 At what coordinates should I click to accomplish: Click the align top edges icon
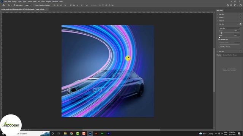[71, 5]
